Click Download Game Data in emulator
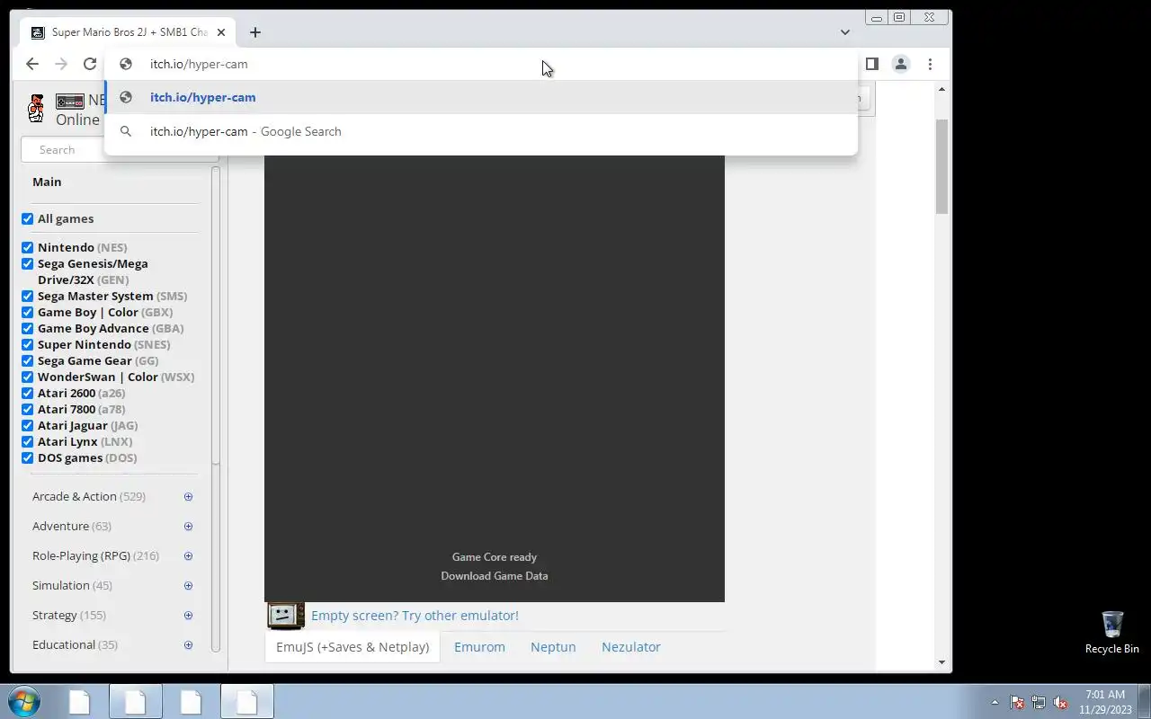Viewport: 1151px width, 719px height. coord(495,575)
